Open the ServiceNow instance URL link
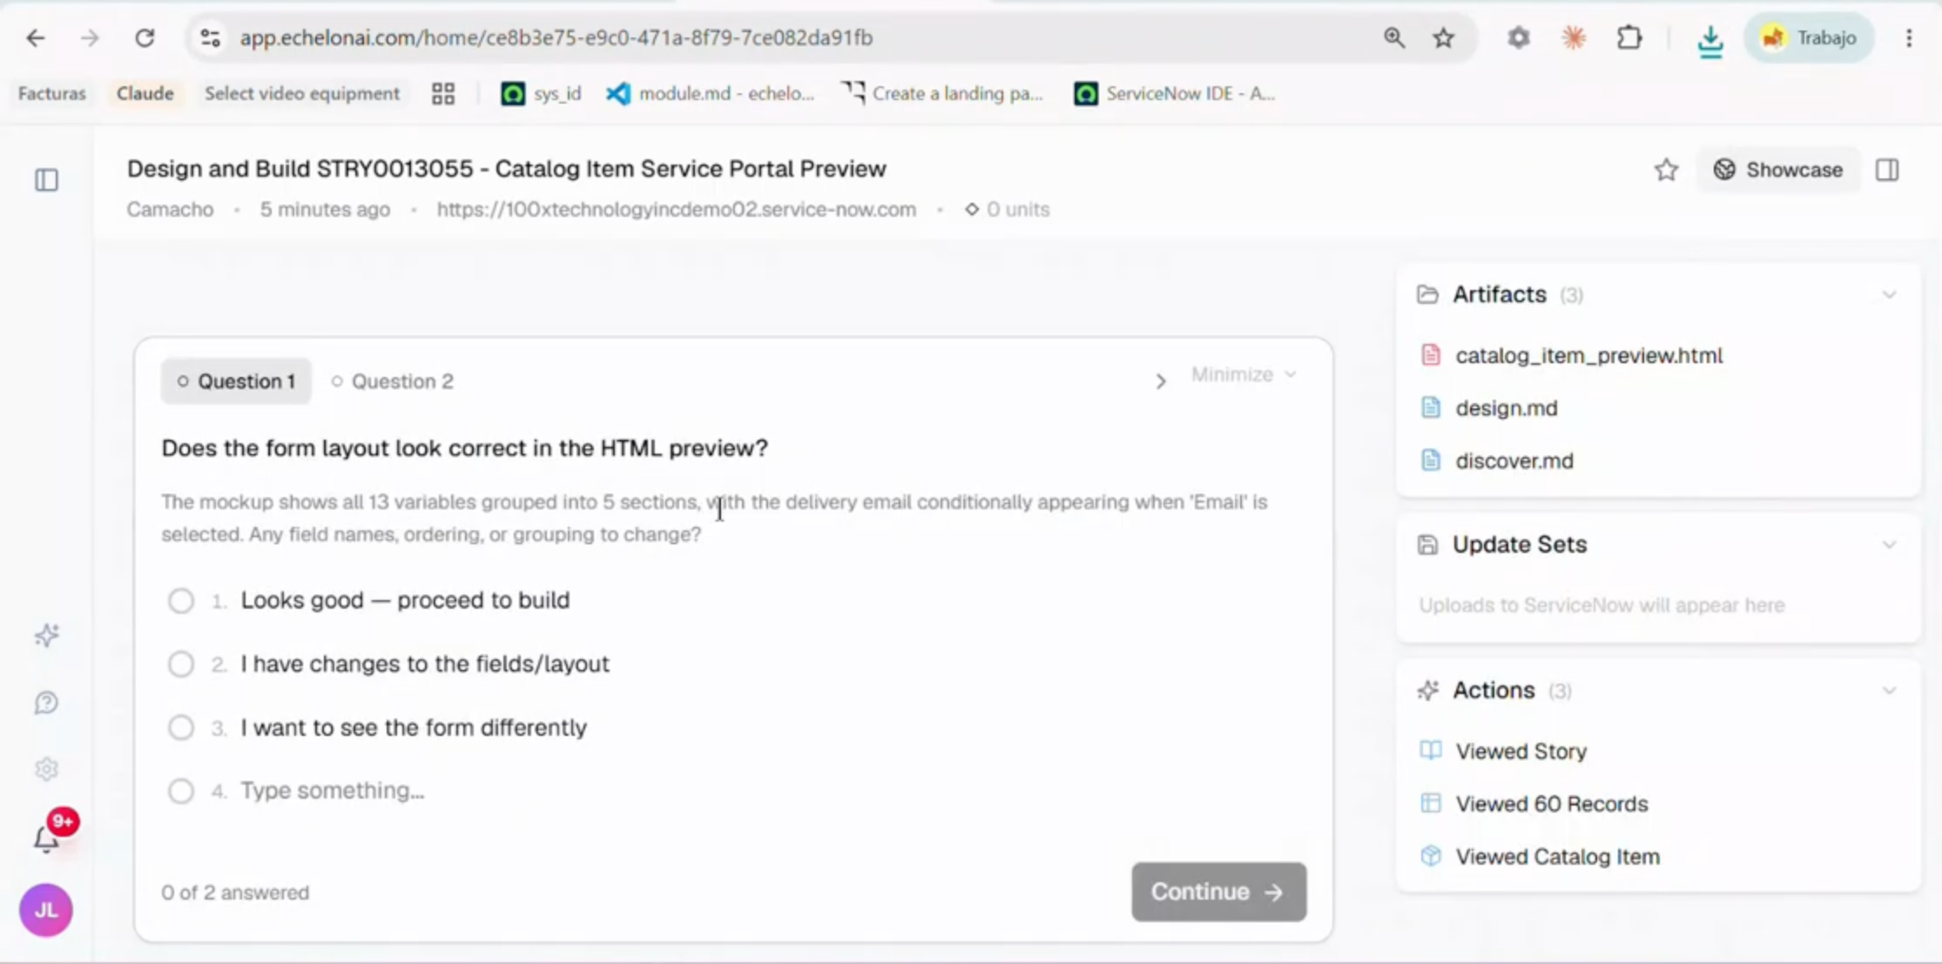 pos(676,209)
